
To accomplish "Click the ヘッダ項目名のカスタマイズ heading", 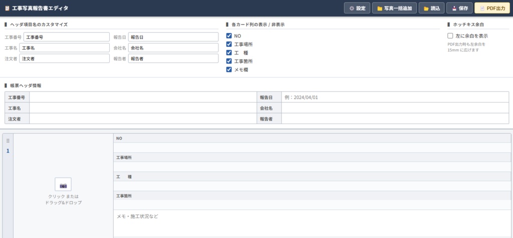I will coord(39,24).
